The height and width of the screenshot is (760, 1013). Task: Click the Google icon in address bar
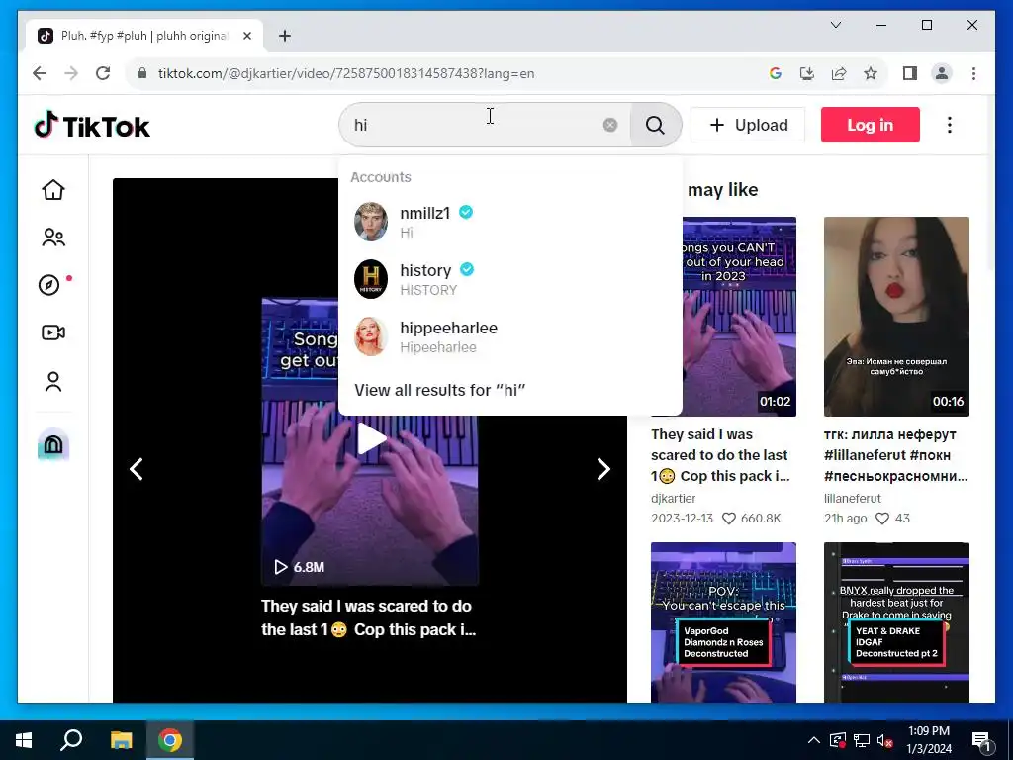[776, 73]
